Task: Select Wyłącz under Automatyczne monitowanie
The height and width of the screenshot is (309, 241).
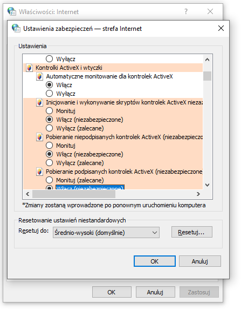Action: point(49,94)
